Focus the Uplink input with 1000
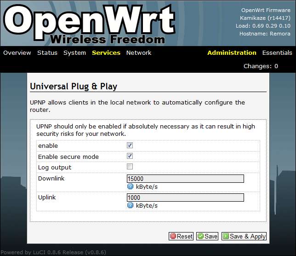This screenshot has height=256, width=296. [x=185, y=198]
